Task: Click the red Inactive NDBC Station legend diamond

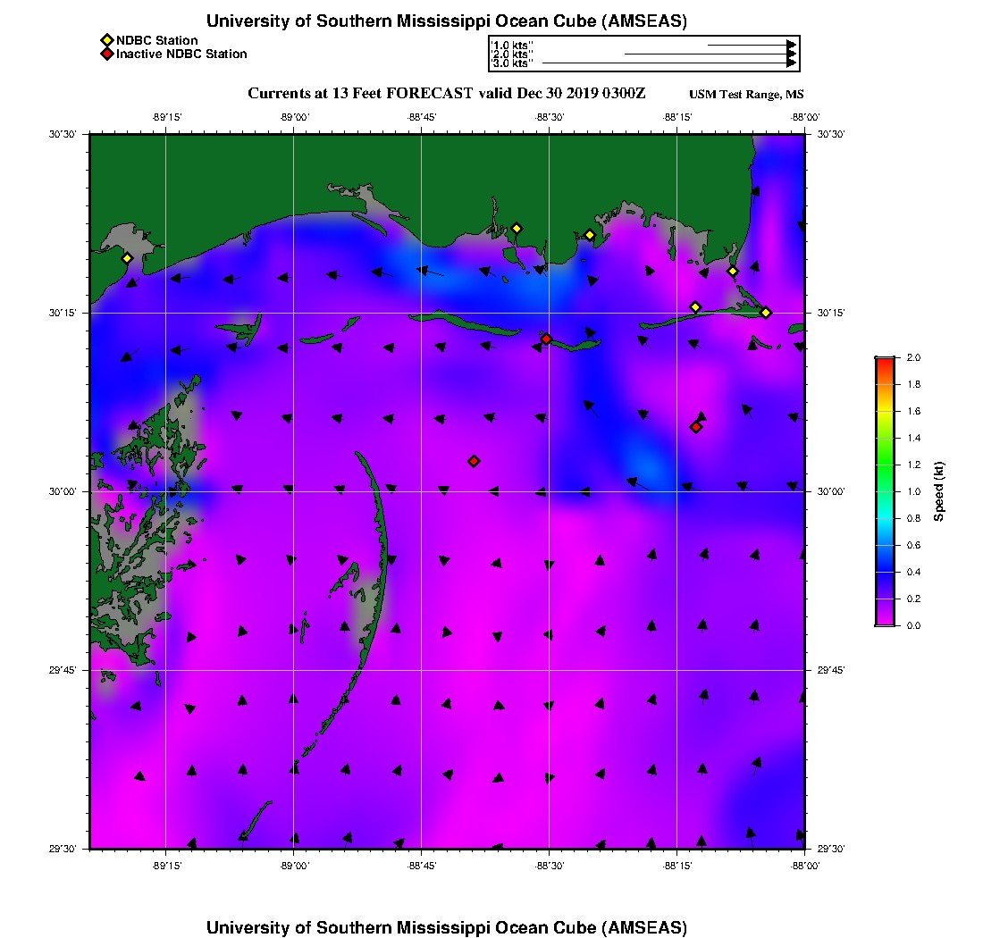Action: pos(106,54)
